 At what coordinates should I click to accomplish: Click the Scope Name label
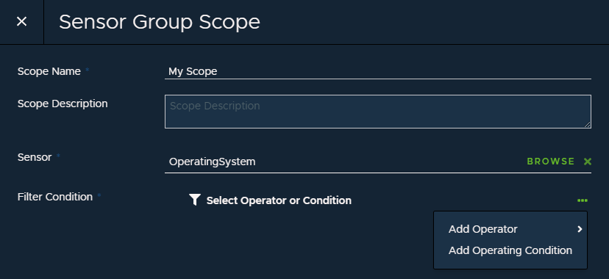pos(49,71)
